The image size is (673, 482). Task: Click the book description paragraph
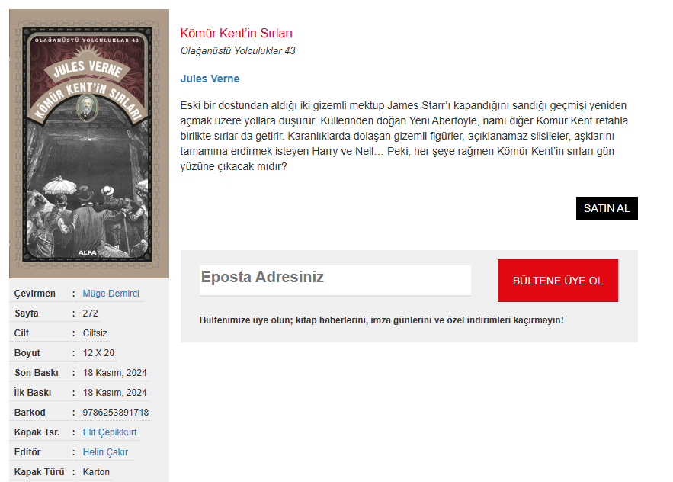pos(404,136)
